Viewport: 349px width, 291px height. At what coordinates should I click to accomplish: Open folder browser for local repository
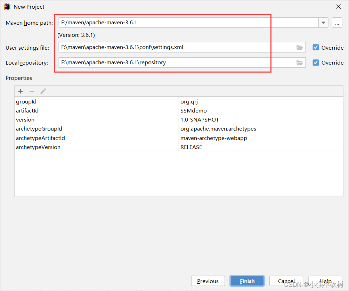[x=300, y=63]
